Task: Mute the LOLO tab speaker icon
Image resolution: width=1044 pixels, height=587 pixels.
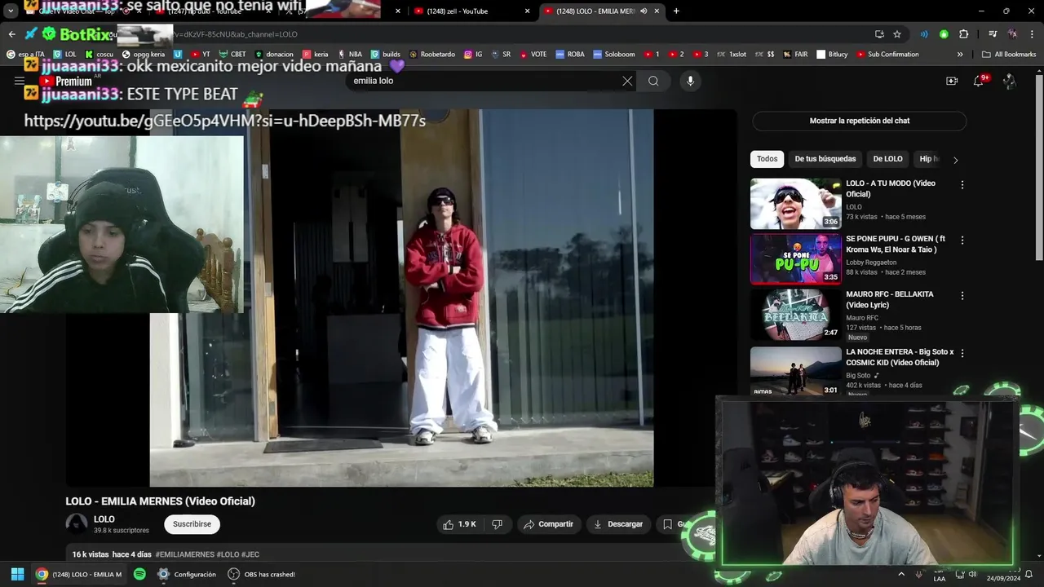Action: [644, 11]
